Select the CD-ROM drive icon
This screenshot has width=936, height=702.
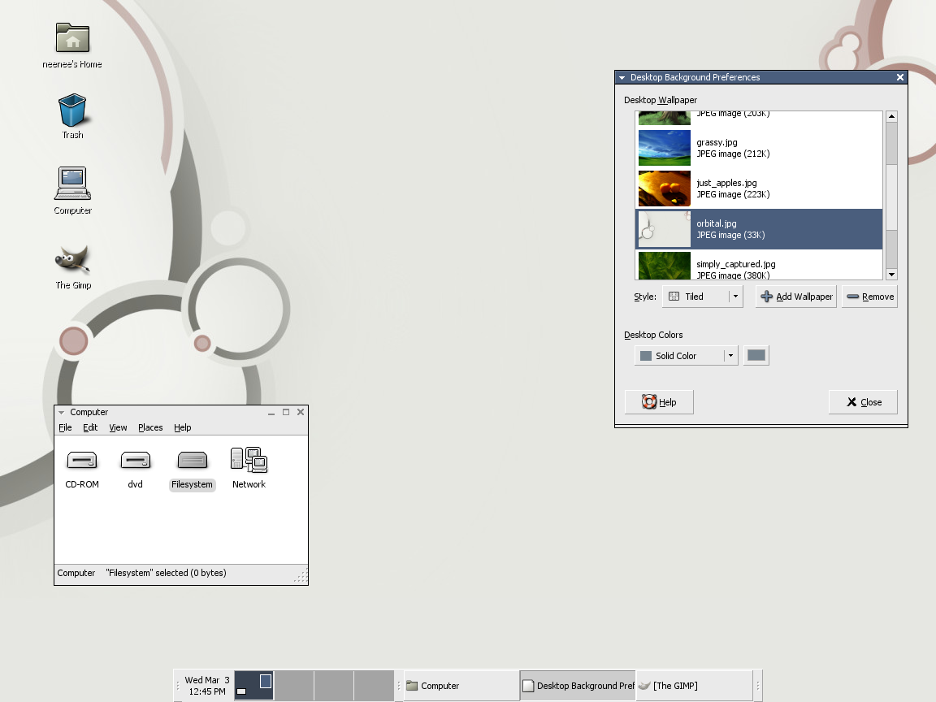point(82,461)
